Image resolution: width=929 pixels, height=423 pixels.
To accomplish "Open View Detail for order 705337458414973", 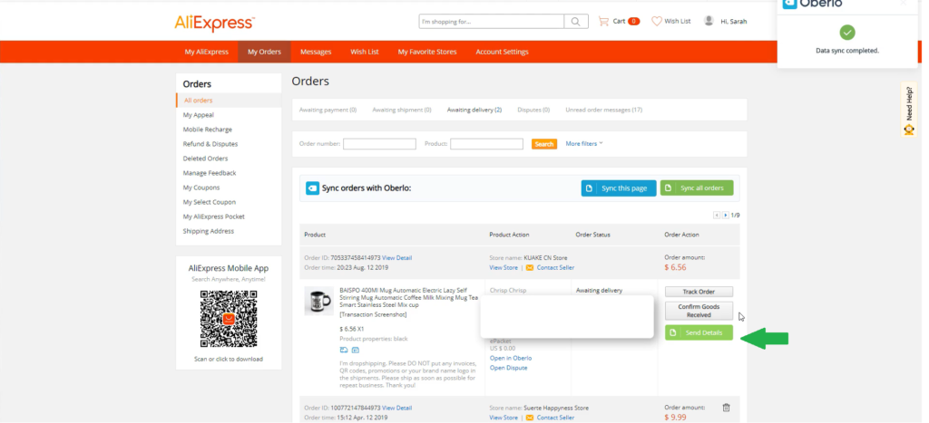I will [397, 258].
